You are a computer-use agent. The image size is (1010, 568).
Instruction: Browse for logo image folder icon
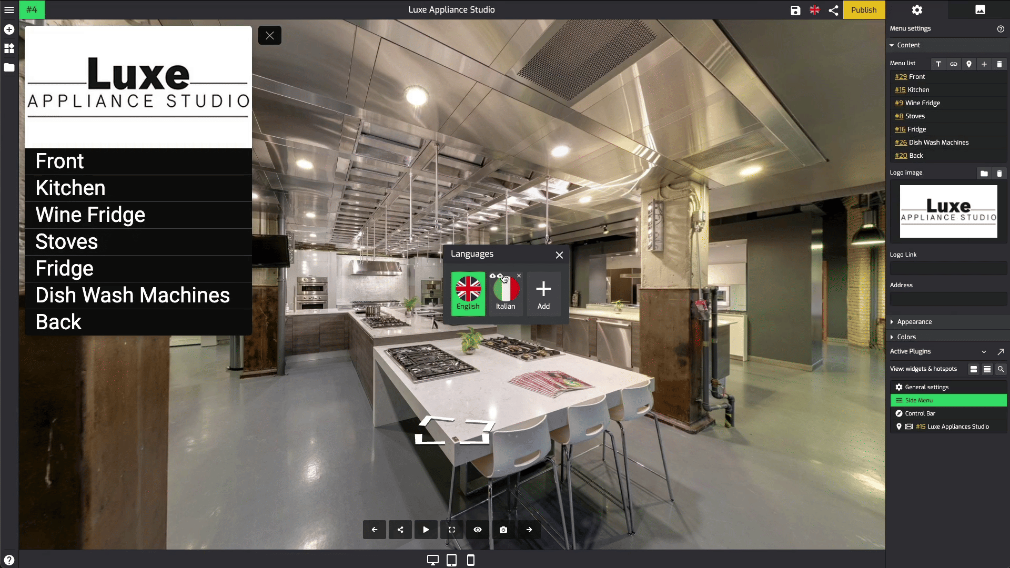(984, 173)
